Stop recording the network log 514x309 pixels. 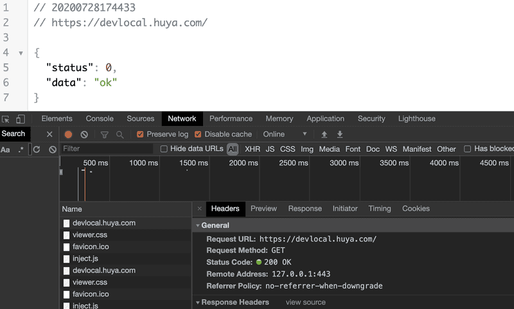click(x=69, y=134)
